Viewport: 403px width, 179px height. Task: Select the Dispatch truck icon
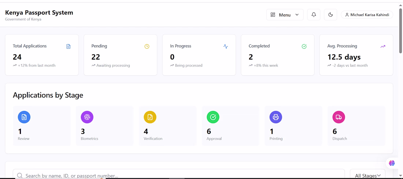pos(339,117)
